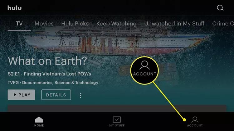The height and width of the screenshot is (131, 234).
Task: Open the Details button
Action: (x=56, y=95)
